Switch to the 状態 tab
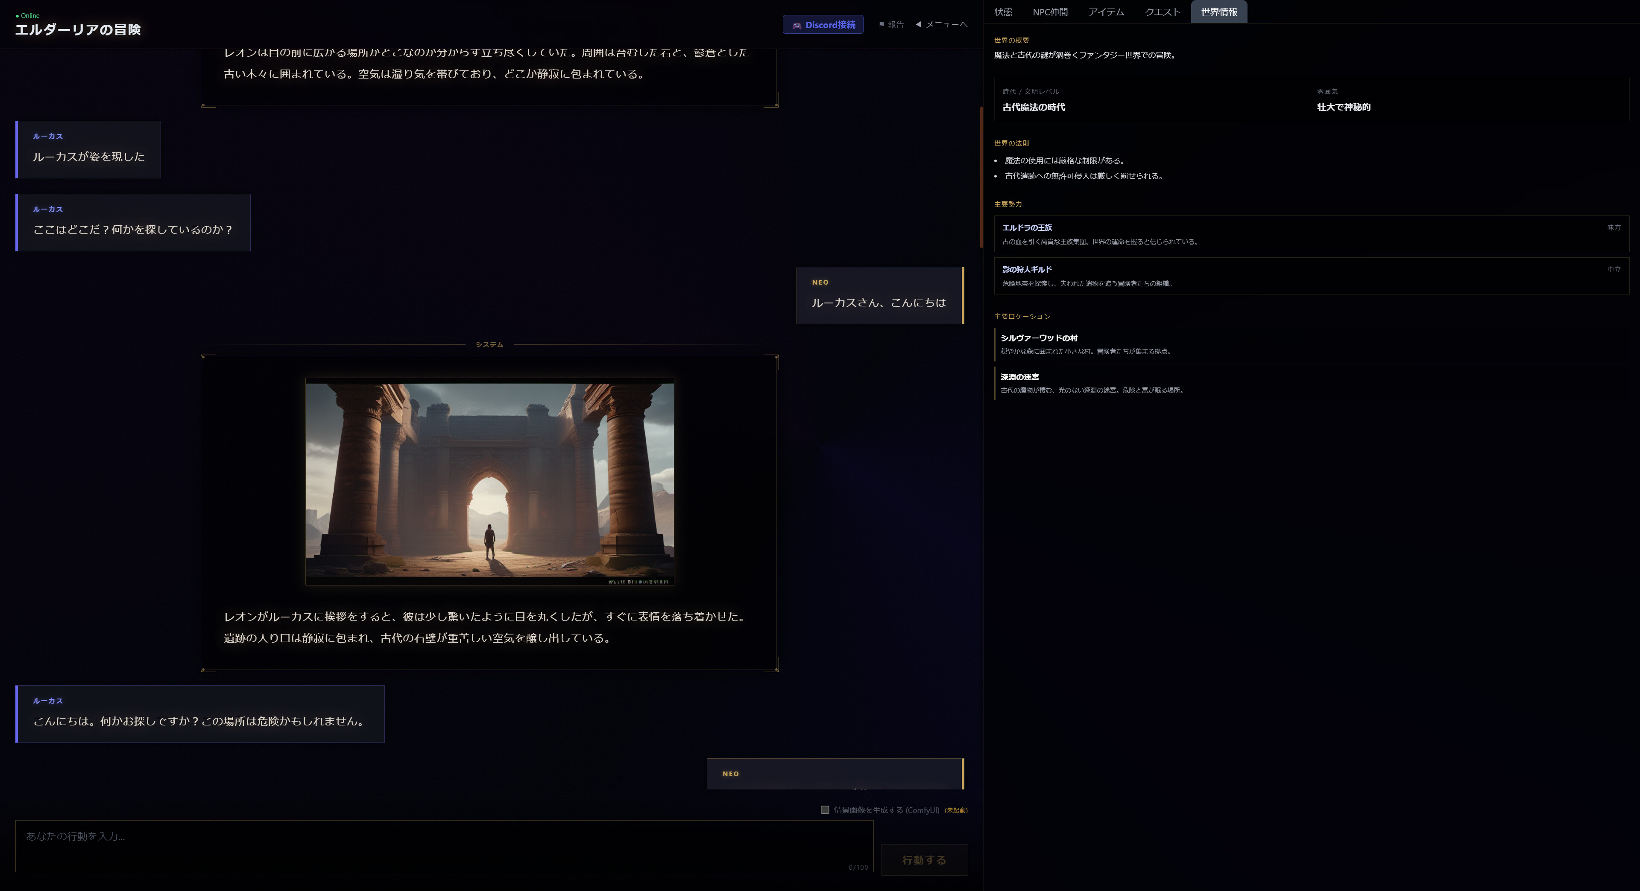The width and height of the screenshot is (1640, 891). (x=1003, y=12)
